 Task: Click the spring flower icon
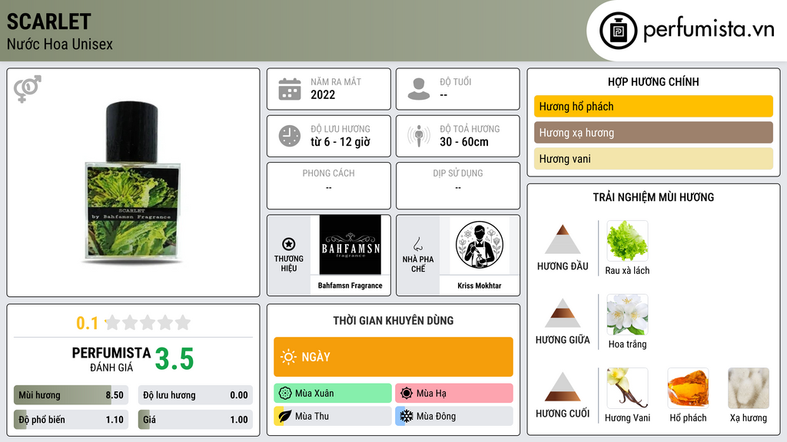(x=285, y=394)
